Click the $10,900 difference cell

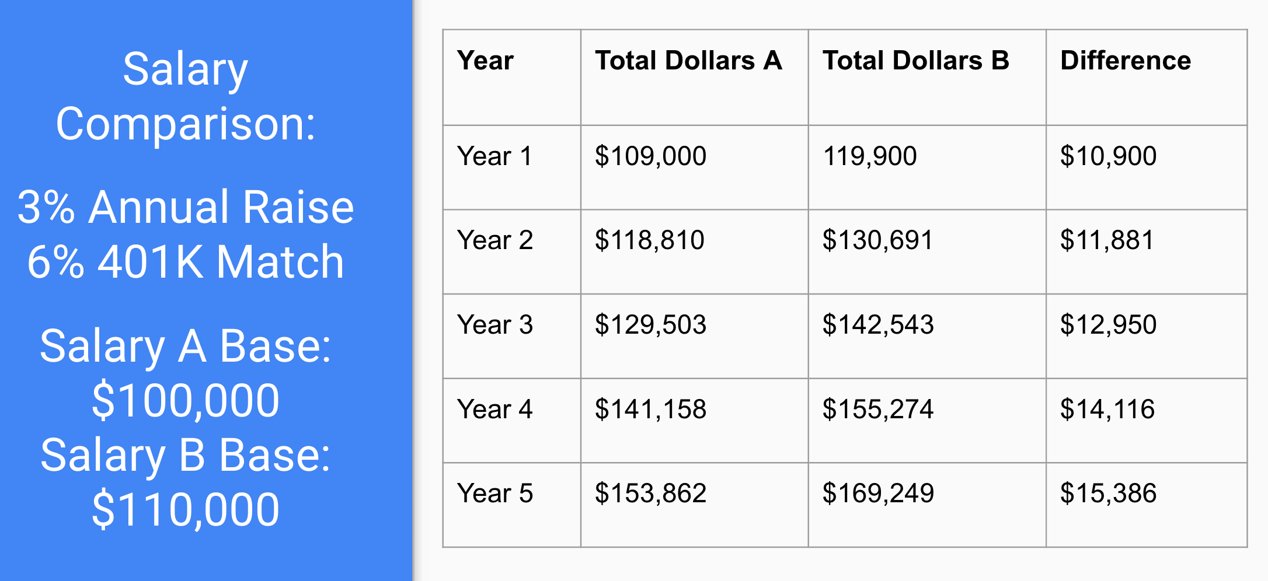click(x=1108, y=156)
